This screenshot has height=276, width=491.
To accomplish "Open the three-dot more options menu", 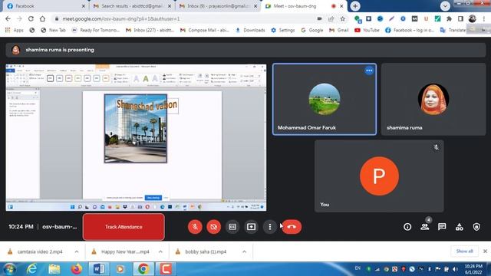I will 270,227.
